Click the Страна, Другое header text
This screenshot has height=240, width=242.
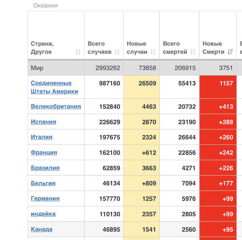tap(42, 48)
